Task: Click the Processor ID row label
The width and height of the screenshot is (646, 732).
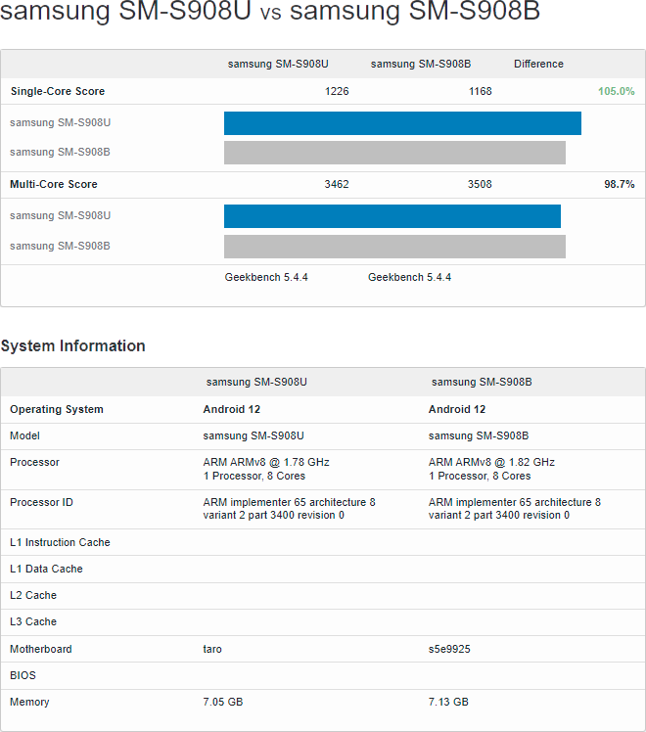Action: click(41, 502)
